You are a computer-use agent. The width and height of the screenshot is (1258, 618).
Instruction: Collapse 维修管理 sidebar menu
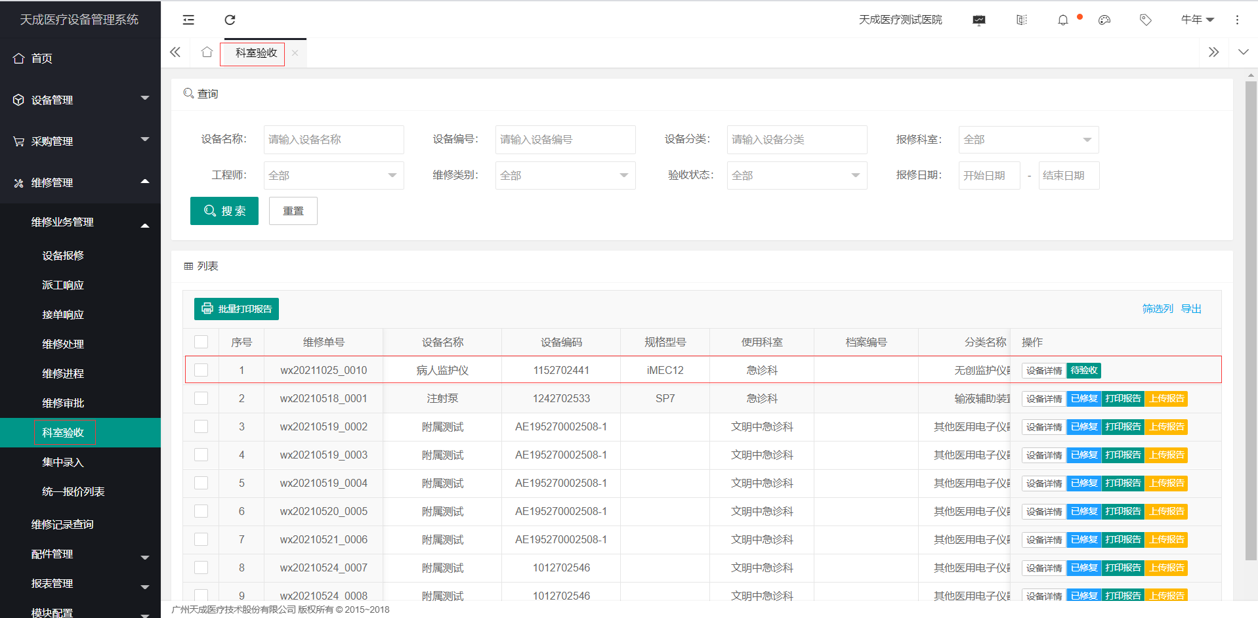point(80,182)
